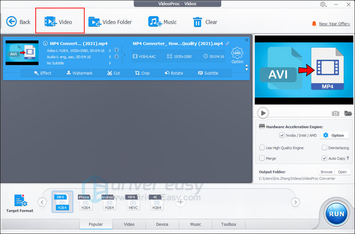Open the New Year Offer link

pos(335,24)
